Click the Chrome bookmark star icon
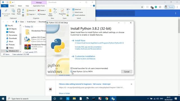The height and width of the screenshot is (101, 180). [x=142, y=7]
